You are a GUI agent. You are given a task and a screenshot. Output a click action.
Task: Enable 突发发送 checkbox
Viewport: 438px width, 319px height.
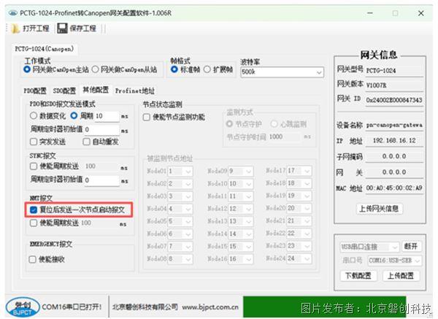point(34,142)
